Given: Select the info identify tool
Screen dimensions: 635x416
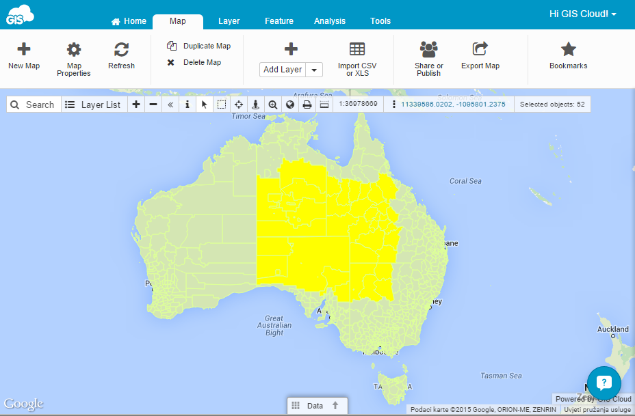Looking at the screenshot, I should click(x=187, y=105).
